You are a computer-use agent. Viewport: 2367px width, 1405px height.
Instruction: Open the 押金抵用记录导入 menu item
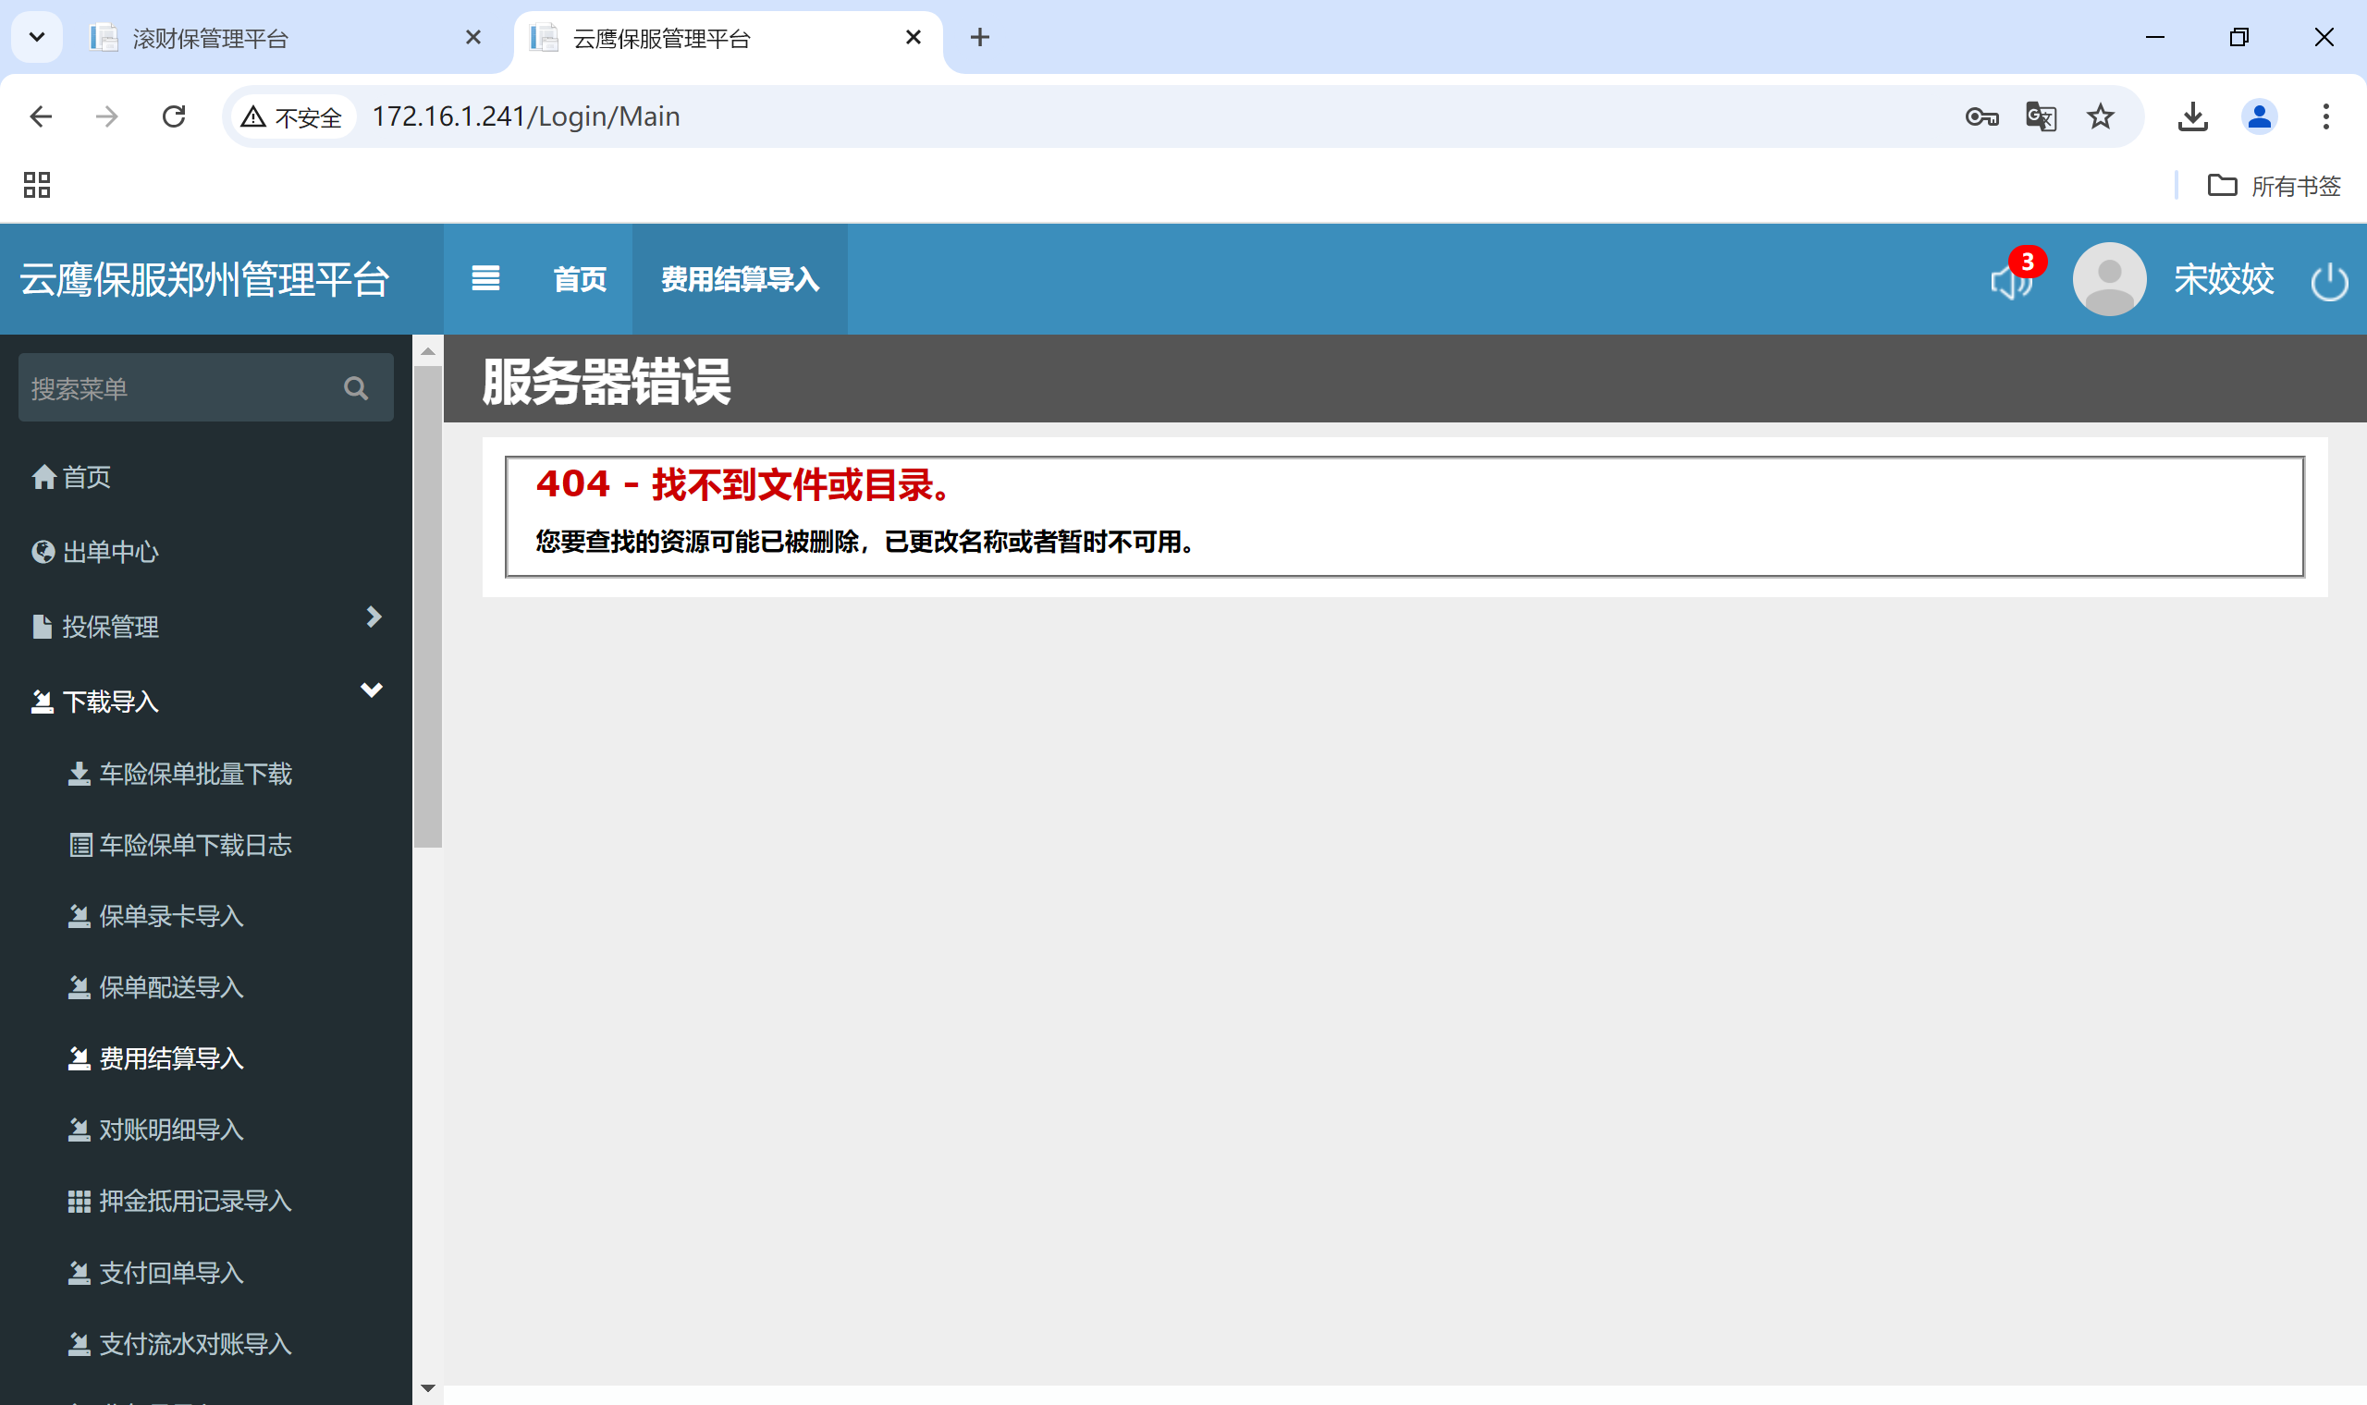195,1202
